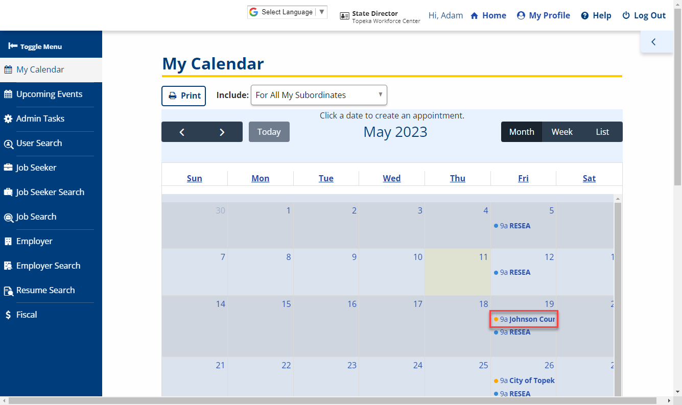
Task: Click the Employer building icon
Action: click(x=8, y=241)
